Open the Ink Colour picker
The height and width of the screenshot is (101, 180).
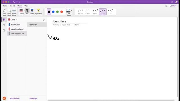(69, 12)
